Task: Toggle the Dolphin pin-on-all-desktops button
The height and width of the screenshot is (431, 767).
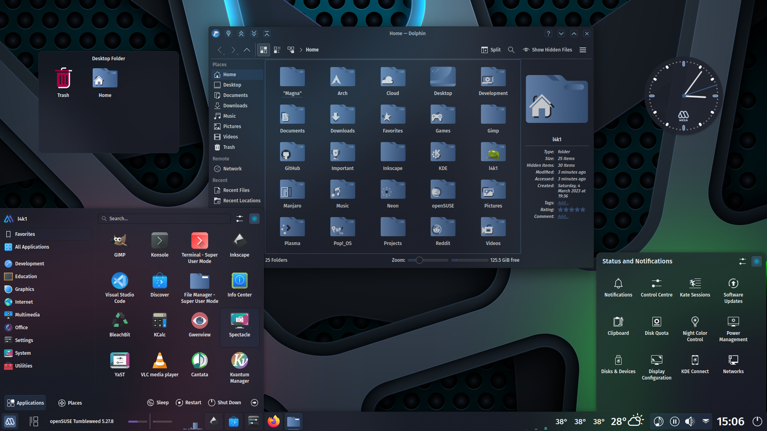Action: pos(229,34)
